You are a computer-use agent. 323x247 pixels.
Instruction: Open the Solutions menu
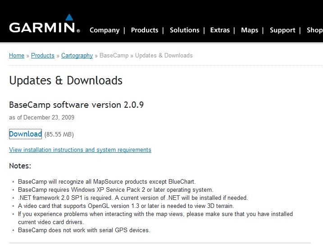pos(185,30)
